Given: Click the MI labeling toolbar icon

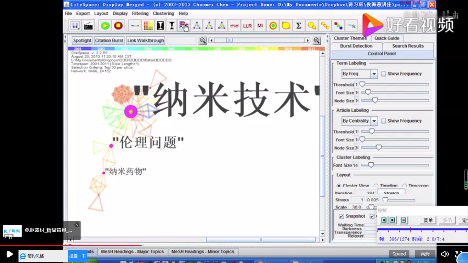Looking at the screenshot, I should click(x=260, y=26).
